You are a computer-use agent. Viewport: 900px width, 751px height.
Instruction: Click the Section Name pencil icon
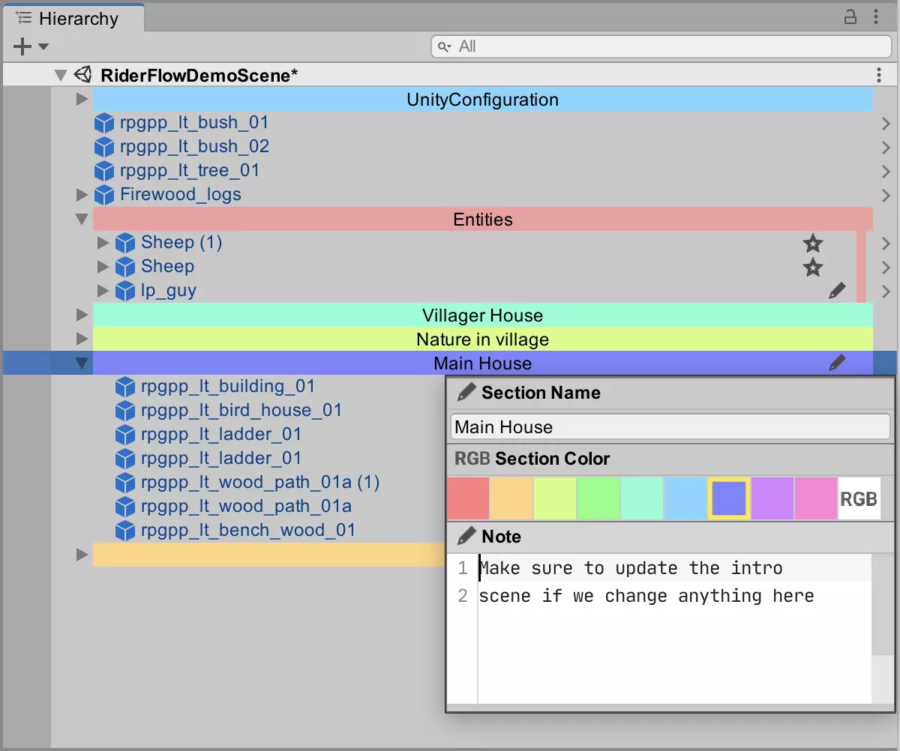pos(466,392)
